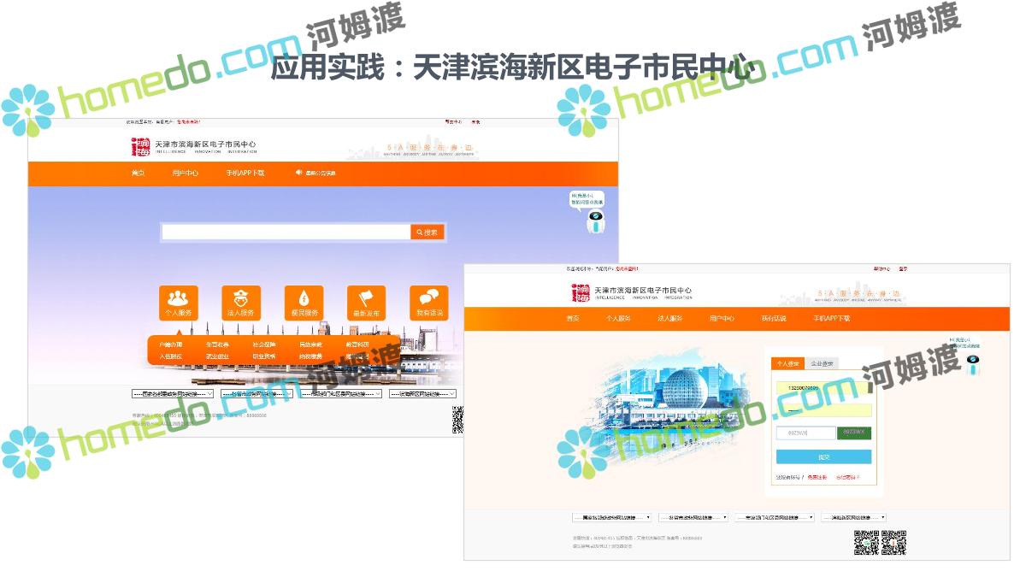Open the 最新发布 flag icon tile
The image size is (1026, 577).
(x=366, y=303)
